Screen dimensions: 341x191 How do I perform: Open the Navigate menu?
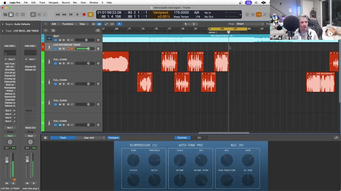[x=53, y=2]
